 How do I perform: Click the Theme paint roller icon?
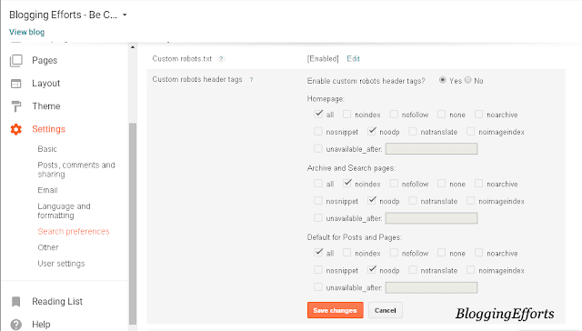[16, 106]
